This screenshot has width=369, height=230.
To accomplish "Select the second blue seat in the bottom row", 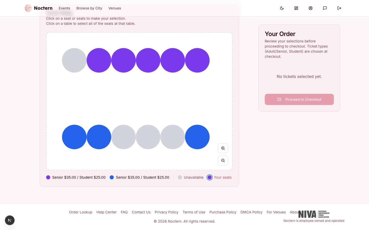I will pos(99,137).
